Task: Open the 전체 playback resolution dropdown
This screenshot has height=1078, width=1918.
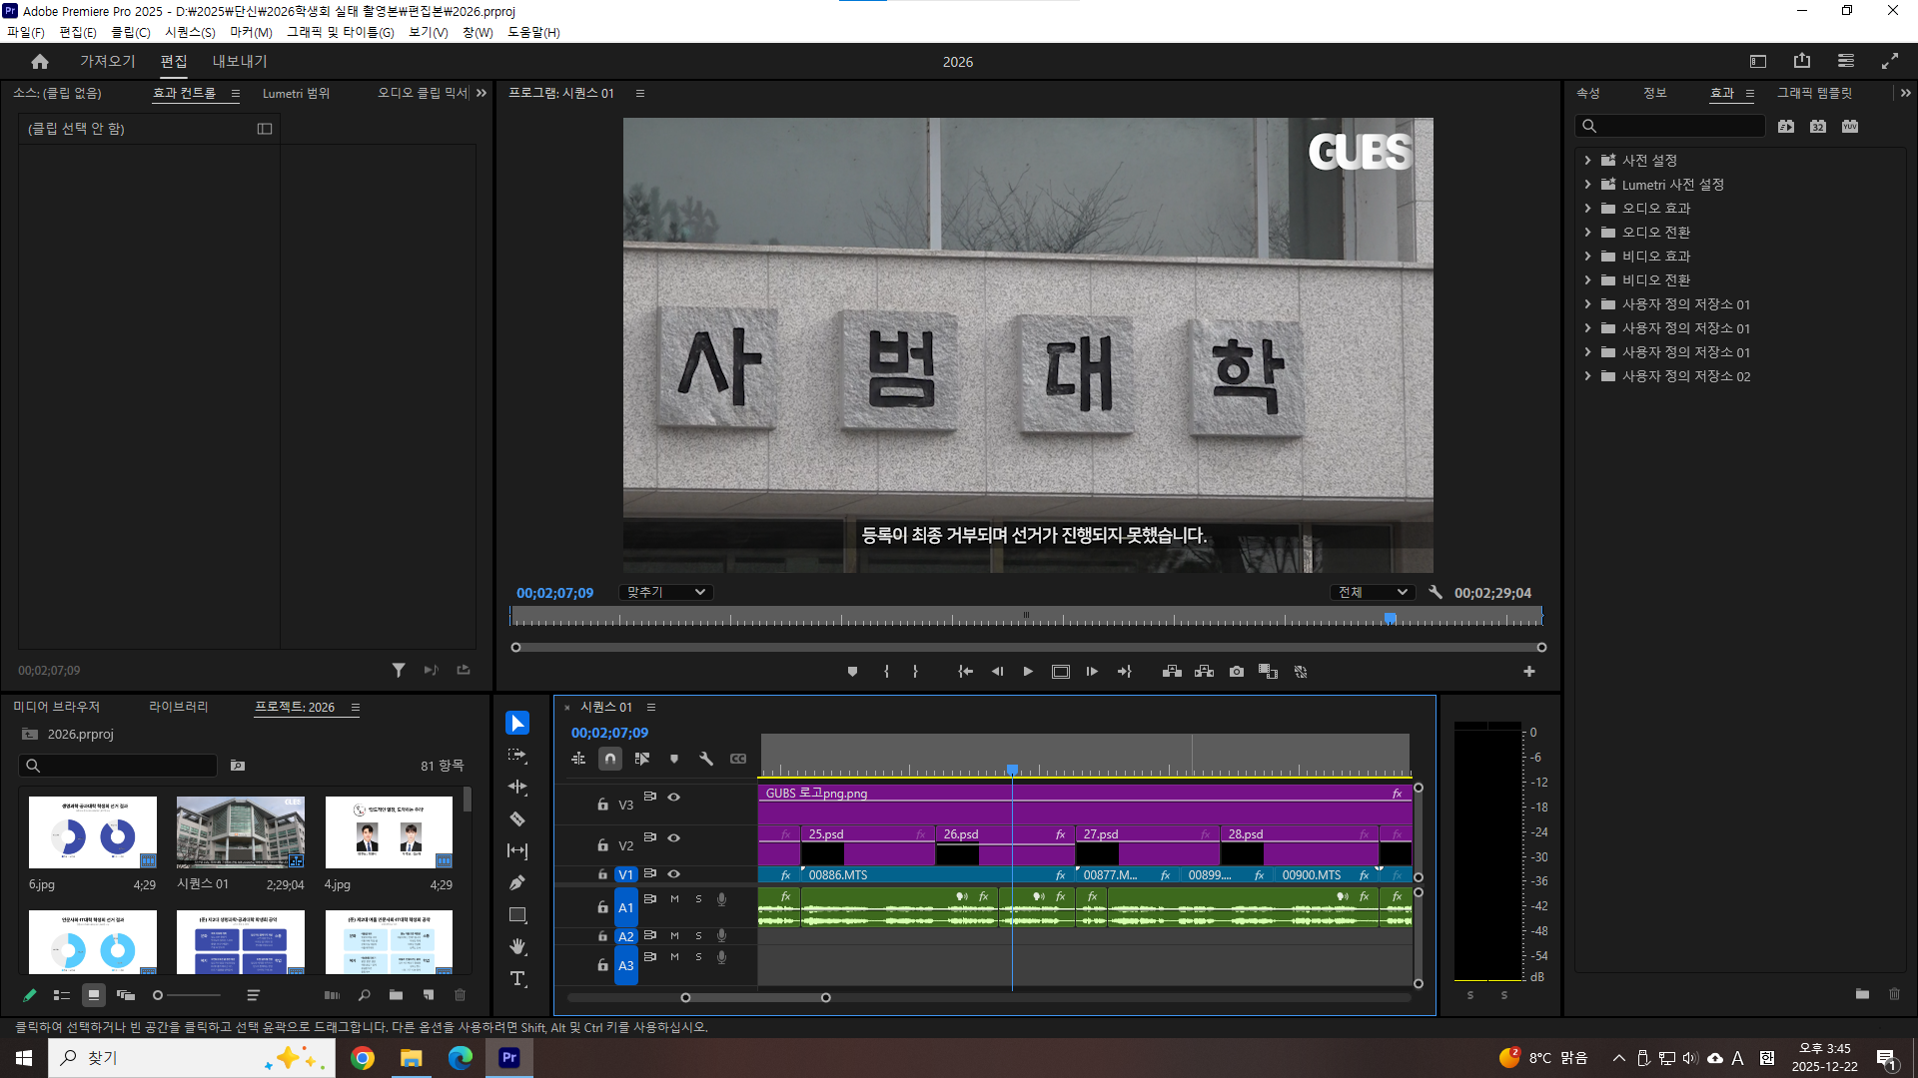Action: coord(1373,592)
